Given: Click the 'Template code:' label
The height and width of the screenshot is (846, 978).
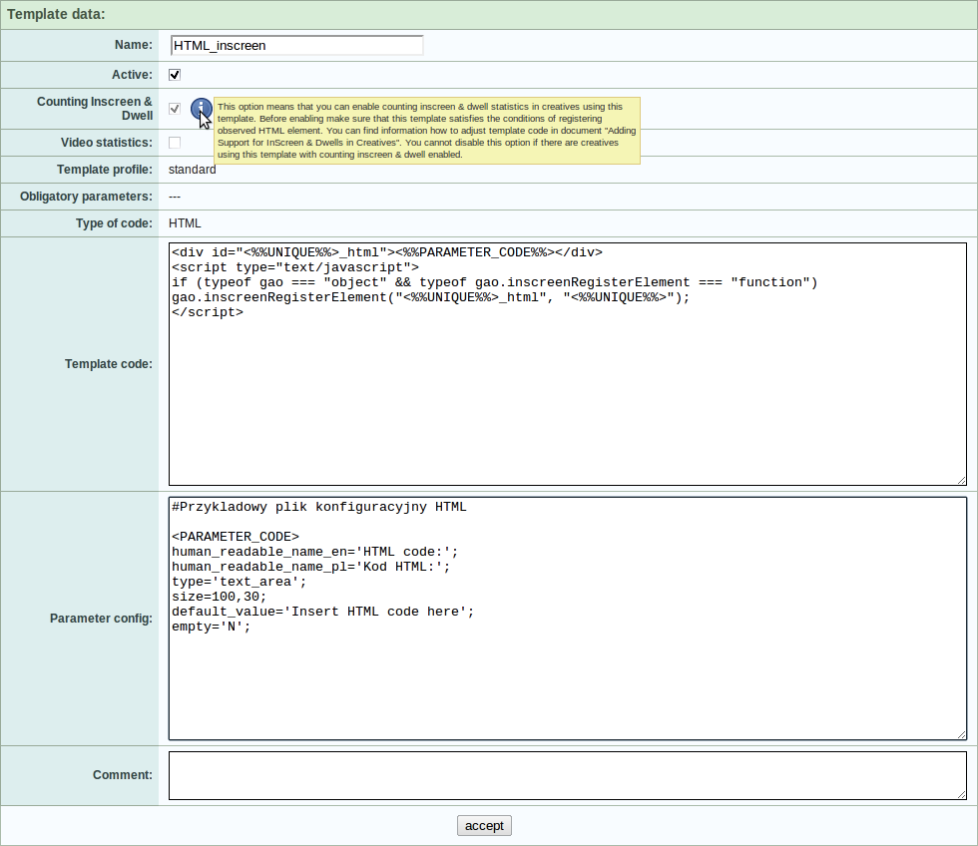Looking at the screenshot, I should [x=109, y=364].
